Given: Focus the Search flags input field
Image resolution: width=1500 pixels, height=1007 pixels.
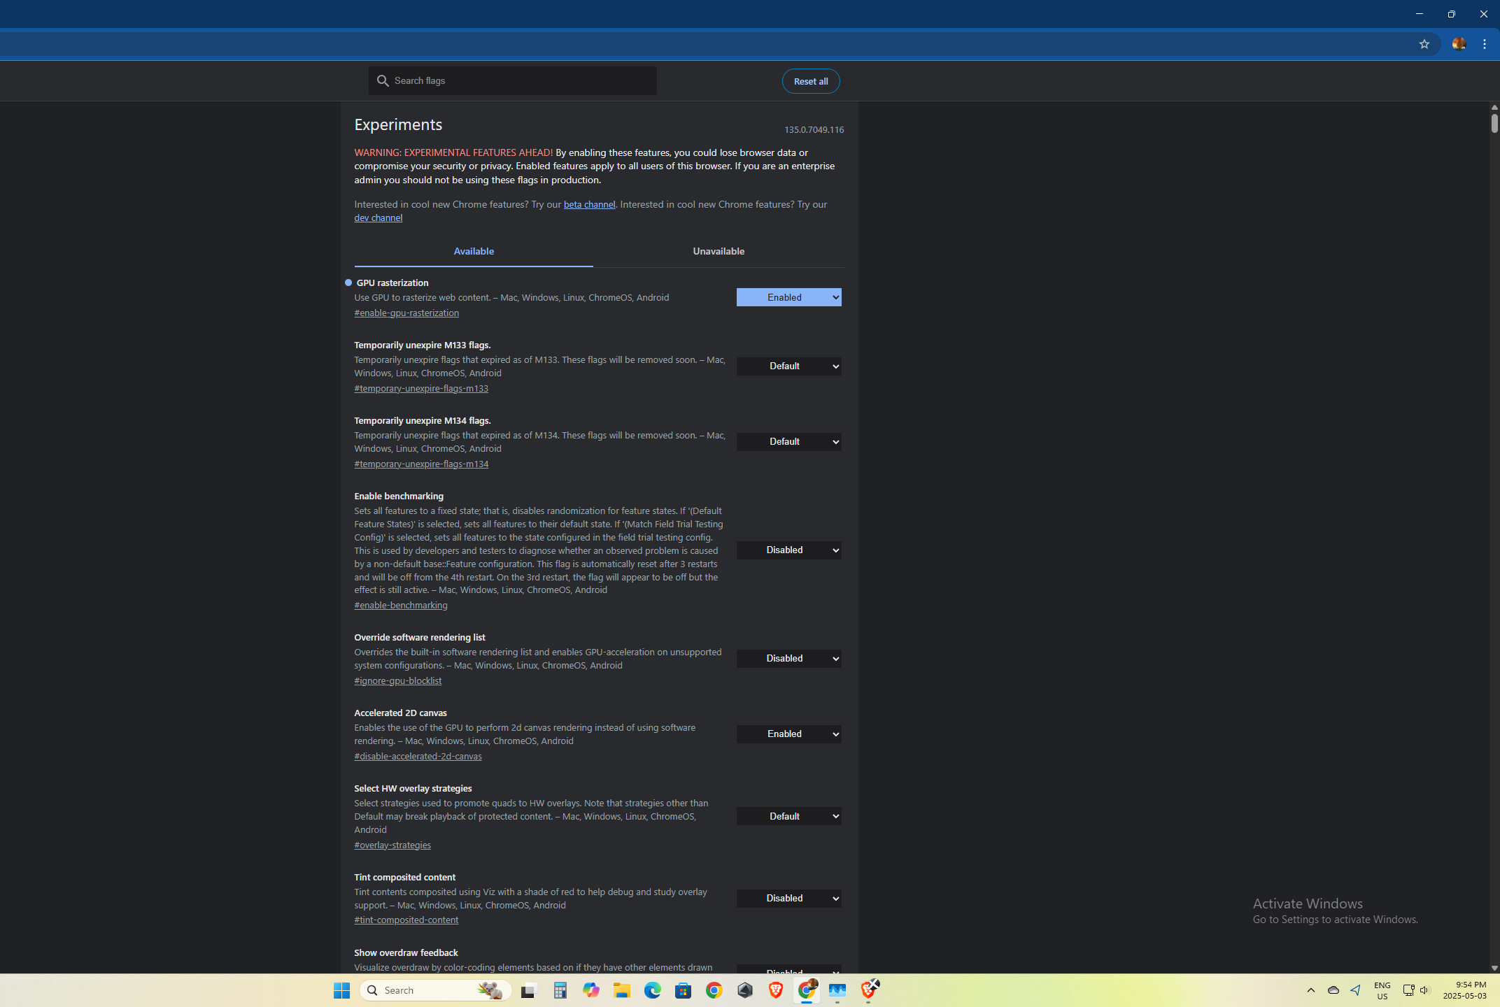Looking at the screenshot, I should pos(521,81).
